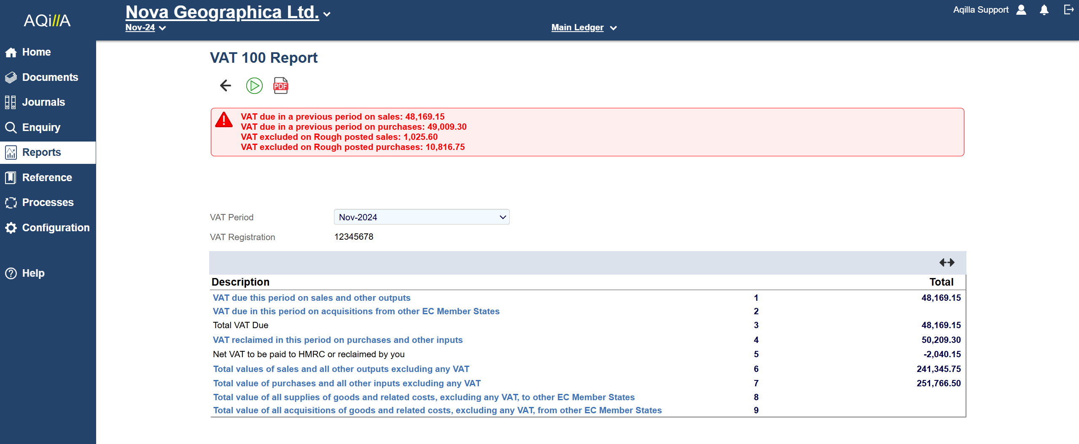Viewport: 1079px width, 444px height.
Task: Run the VAT report with green play icon
Action: click(254, 86)
